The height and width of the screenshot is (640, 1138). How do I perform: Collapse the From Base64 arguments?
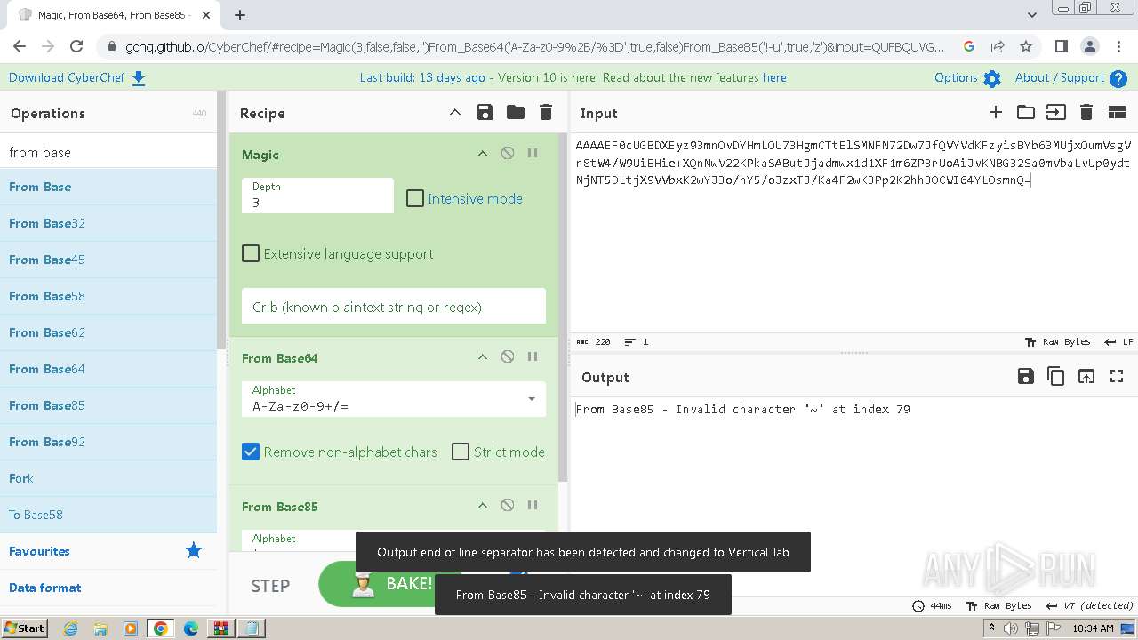483,356
